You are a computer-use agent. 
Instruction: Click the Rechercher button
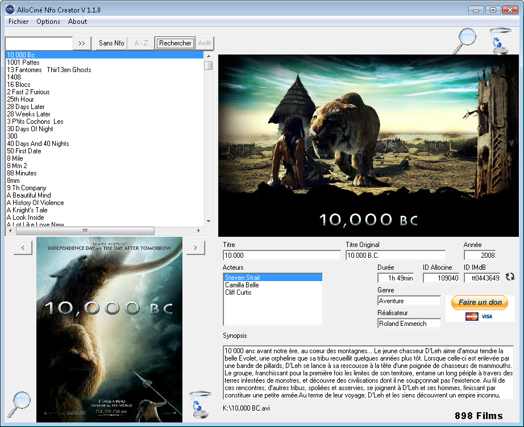click(x=175, y=43)
